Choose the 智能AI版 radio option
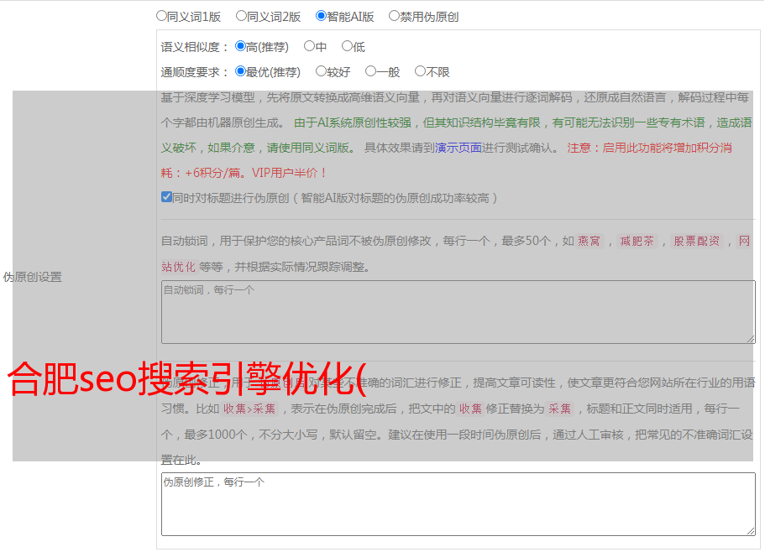 (321, 16)
